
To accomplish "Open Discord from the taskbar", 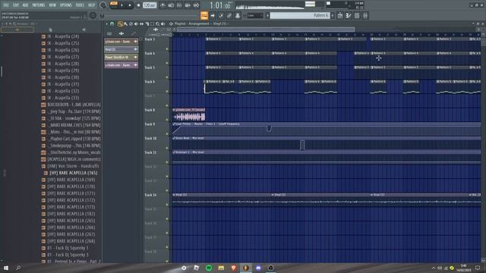I will [258, 268].
